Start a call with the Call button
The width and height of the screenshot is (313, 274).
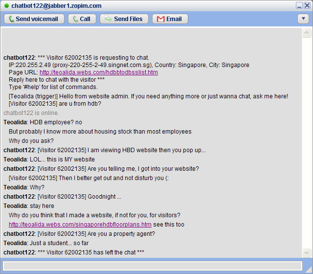[x=82, y=19]
